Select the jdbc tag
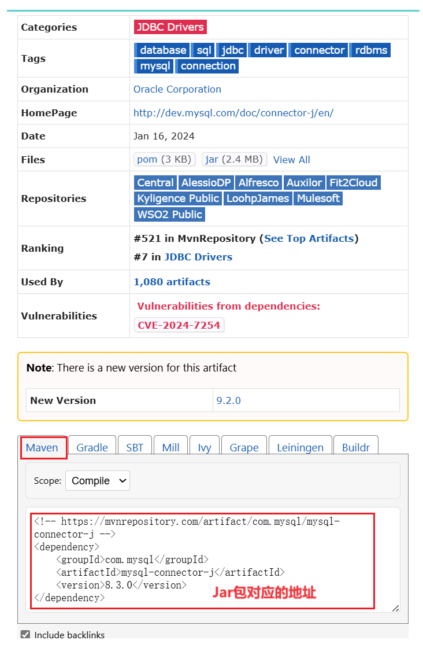This screenshot has height=651, width=423. 232,50
